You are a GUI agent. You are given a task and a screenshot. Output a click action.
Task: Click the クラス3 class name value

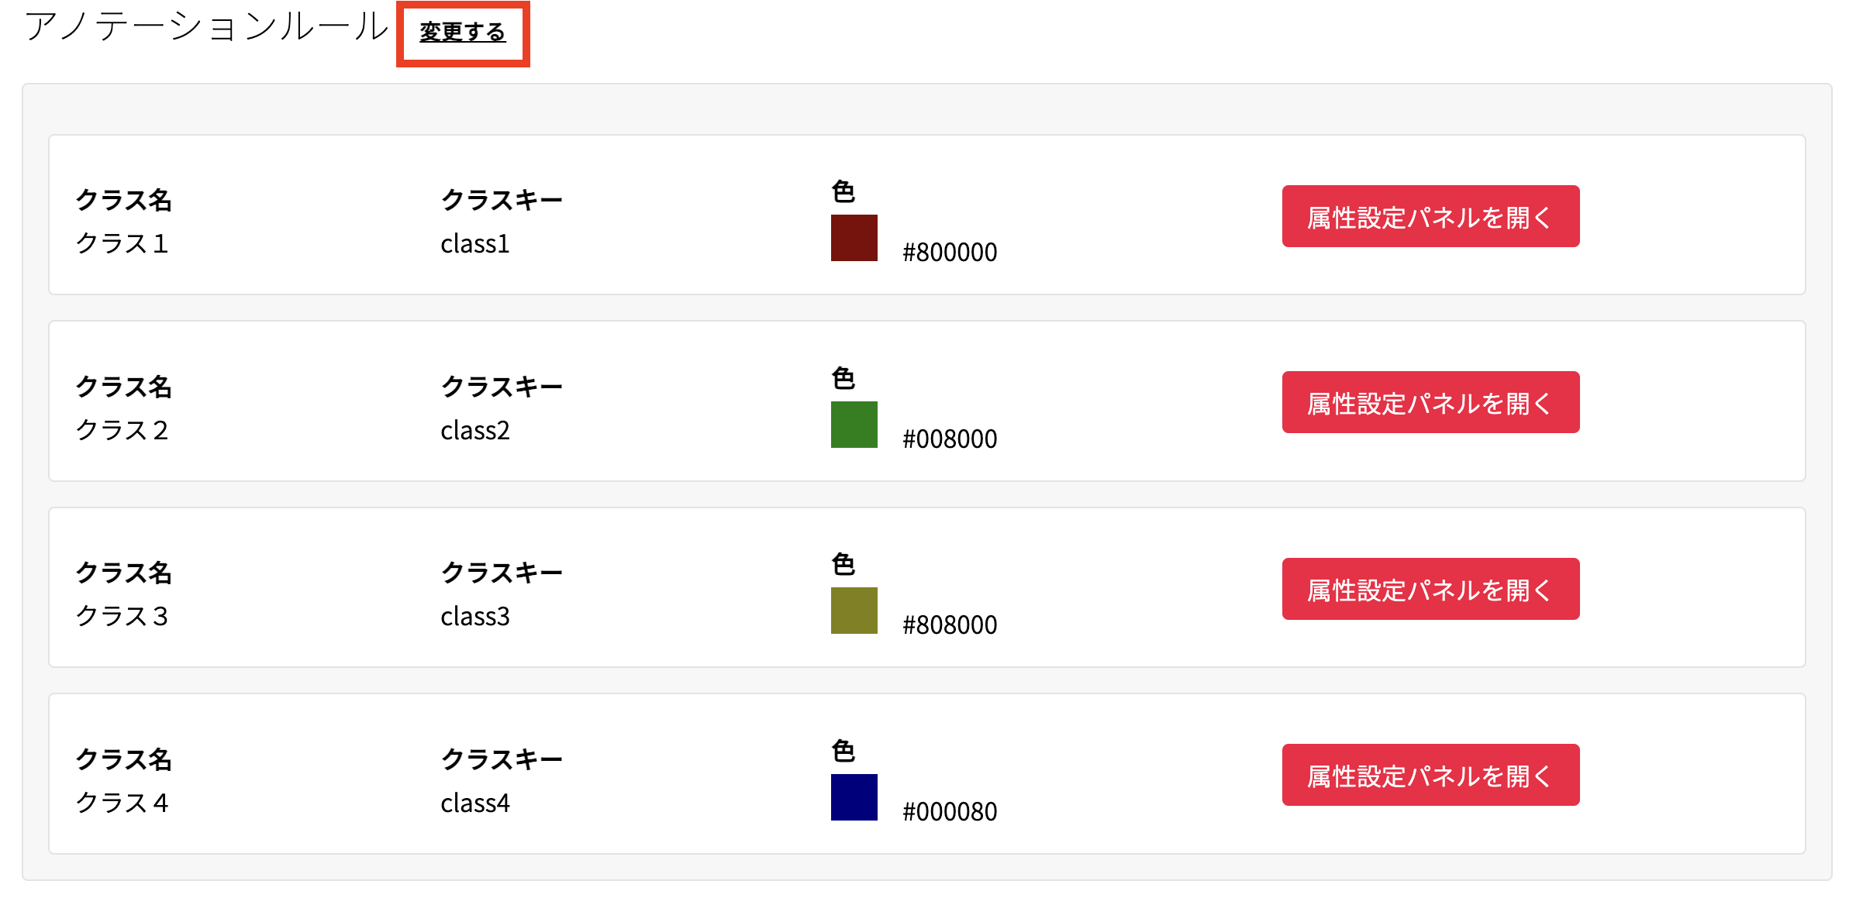point(122,616)
